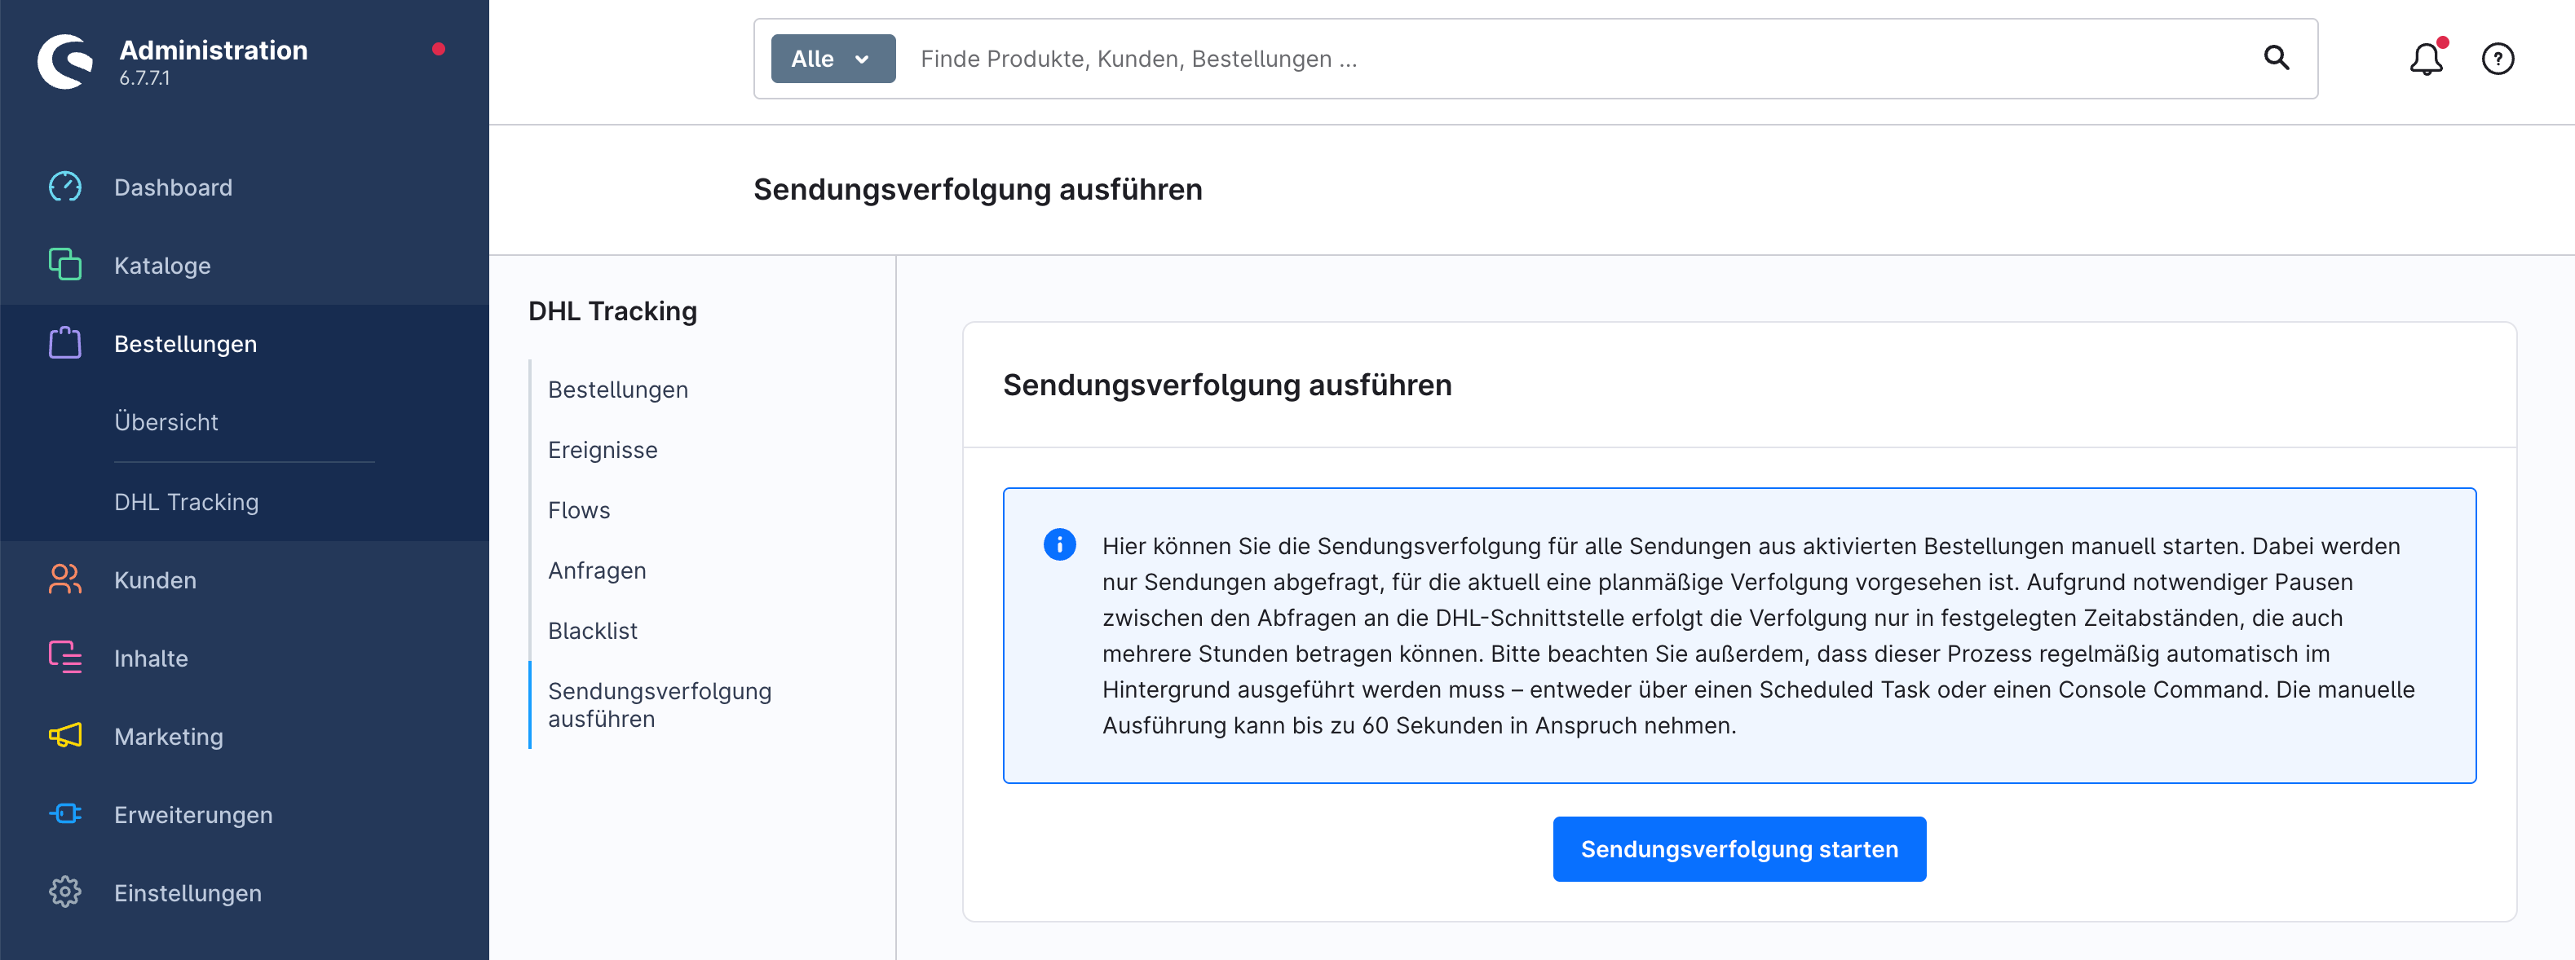Image resolution: width=2575 pixels, height=960 pixels.
Task: Open the Alle search filter dropdown
Action: (x=833, y=59)
